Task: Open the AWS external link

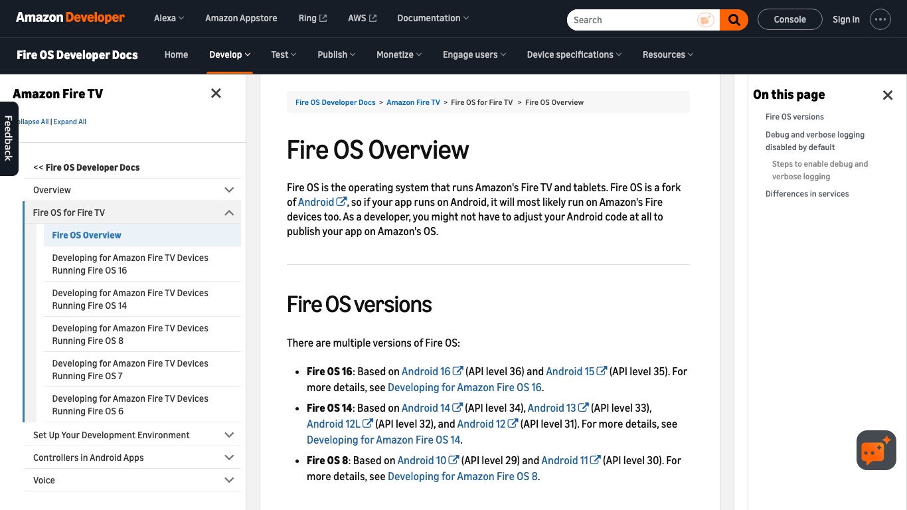Action: tap(362, 19)
